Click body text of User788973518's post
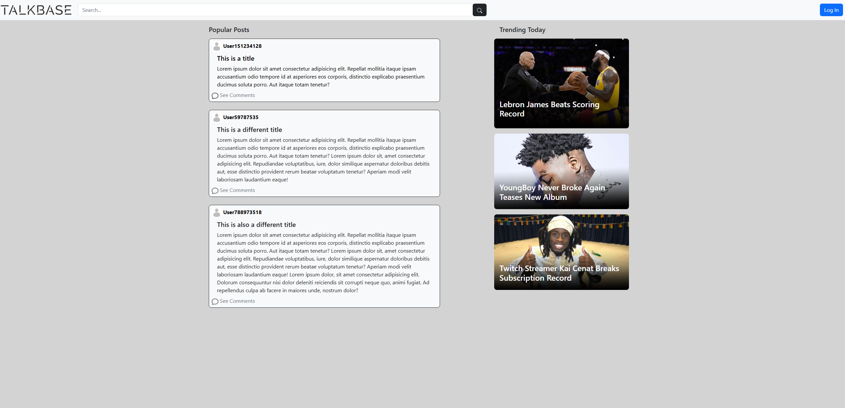The height and width of the screenshot is (408, 845). [x=323, y=263]
